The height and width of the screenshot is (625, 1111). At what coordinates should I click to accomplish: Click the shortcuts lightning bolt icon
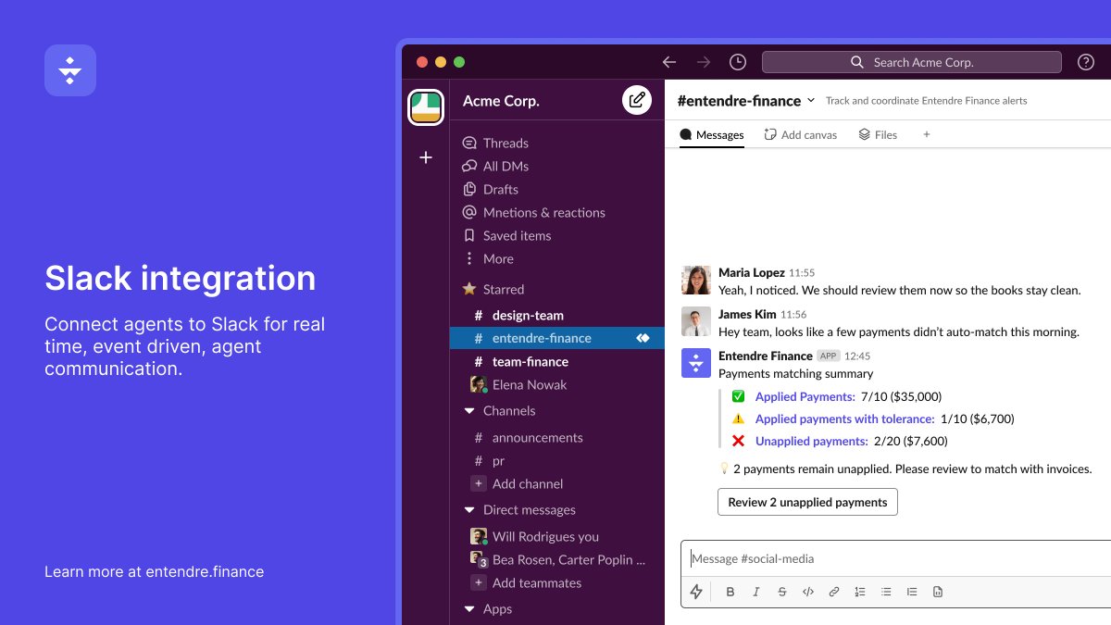coord(696,592)
